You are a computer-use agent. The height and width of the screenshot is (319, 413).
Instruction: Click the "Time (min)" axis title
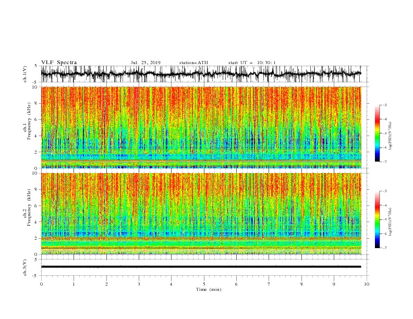coord(209,289)
